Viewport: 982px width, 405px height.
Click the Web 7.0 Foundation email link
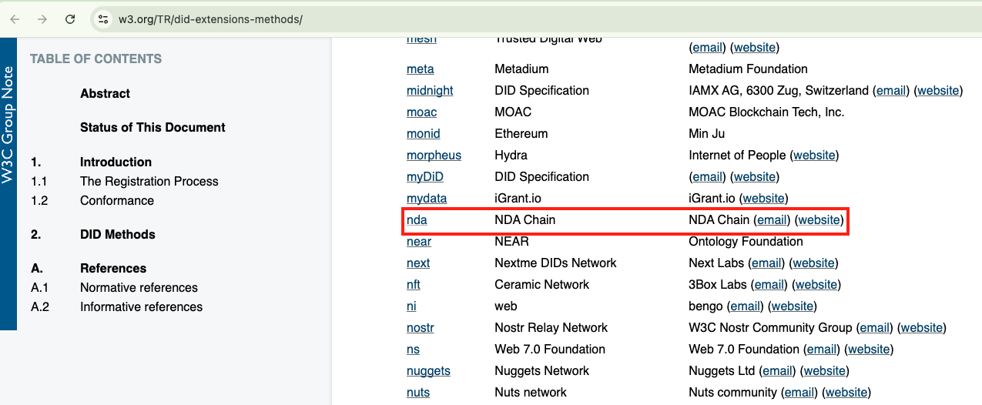822,349
